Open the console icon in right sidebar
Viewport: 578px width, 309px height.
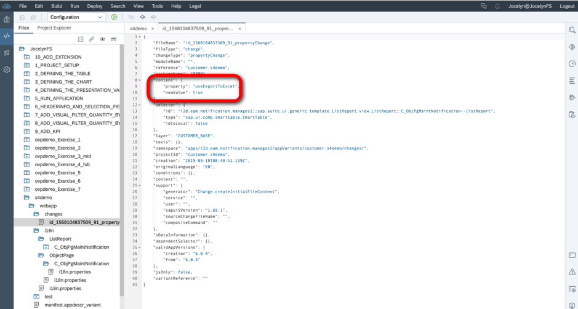pos(572,255)
